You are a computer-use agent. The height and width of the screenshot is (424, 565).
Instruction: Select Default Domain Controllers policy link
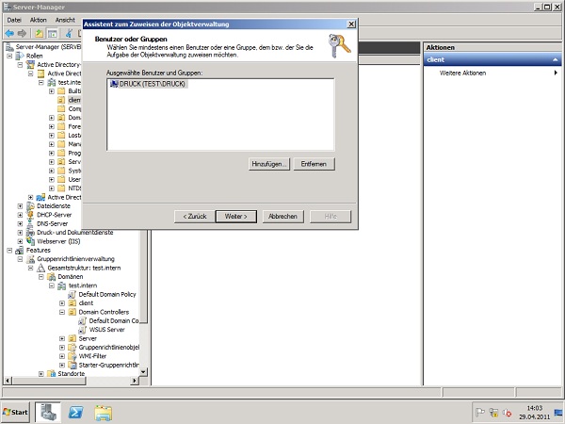(x=114, y=321)
